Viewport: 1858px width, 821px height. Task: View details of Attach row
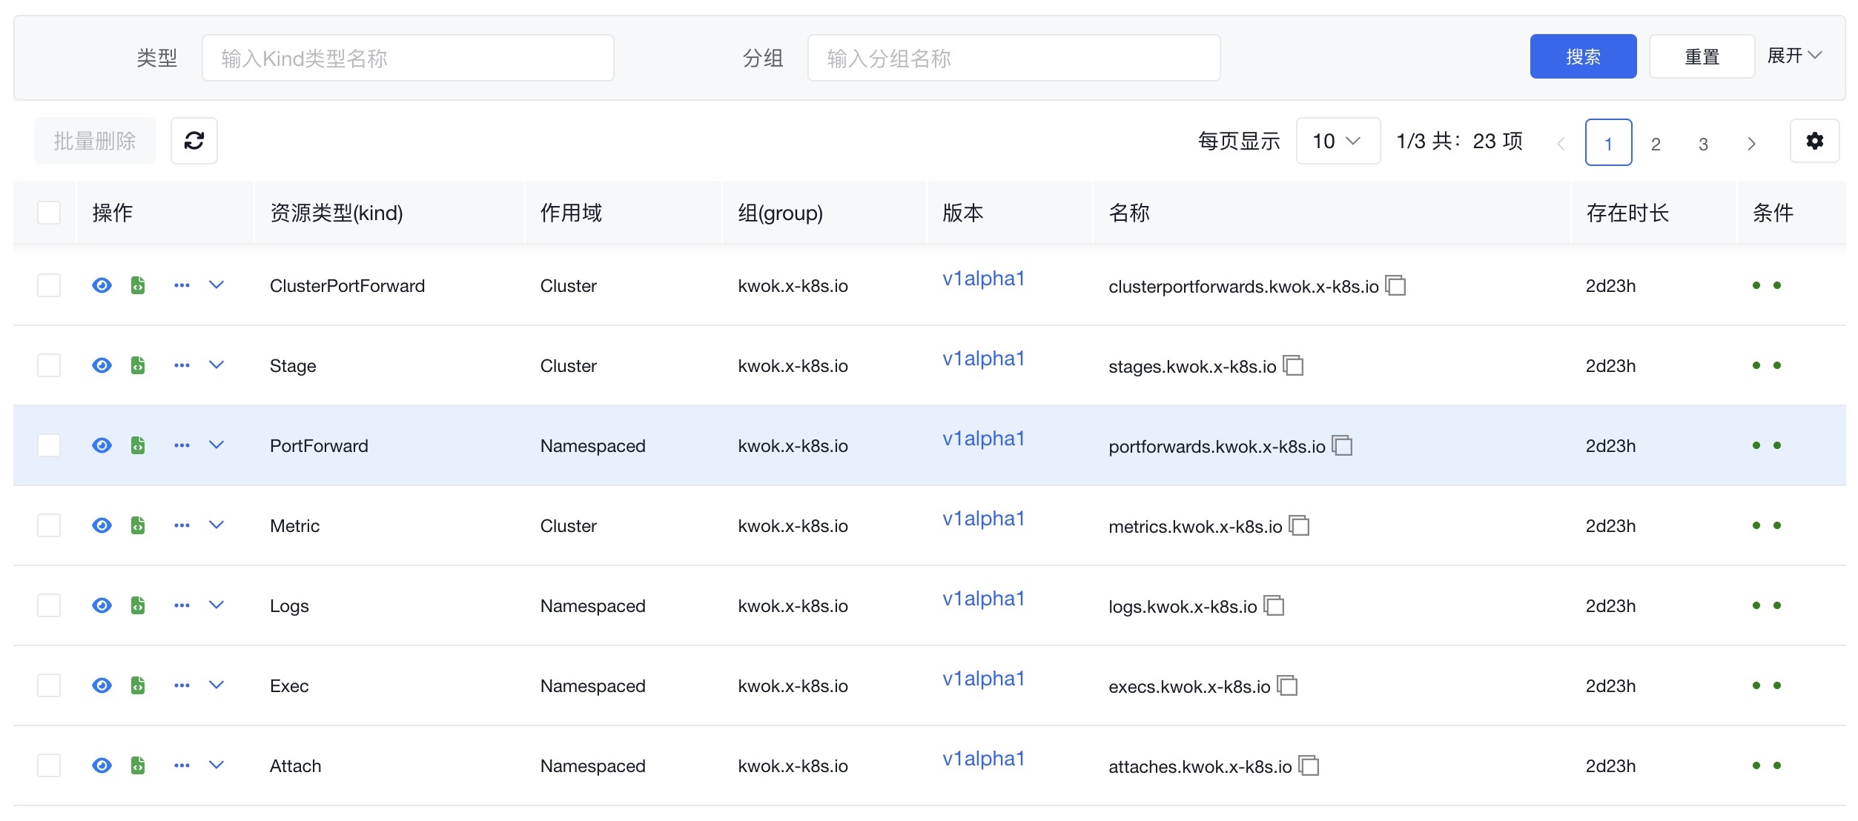coord(102,765)
